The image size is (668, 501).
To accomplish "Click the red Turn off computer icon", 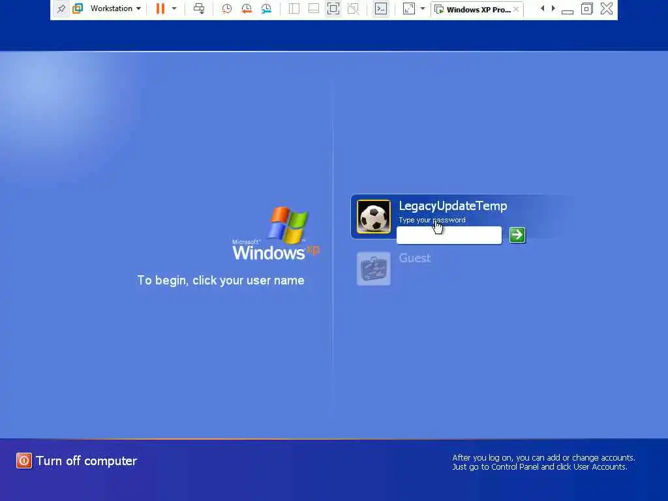I will pyautogui.click(x=24, y=461).
